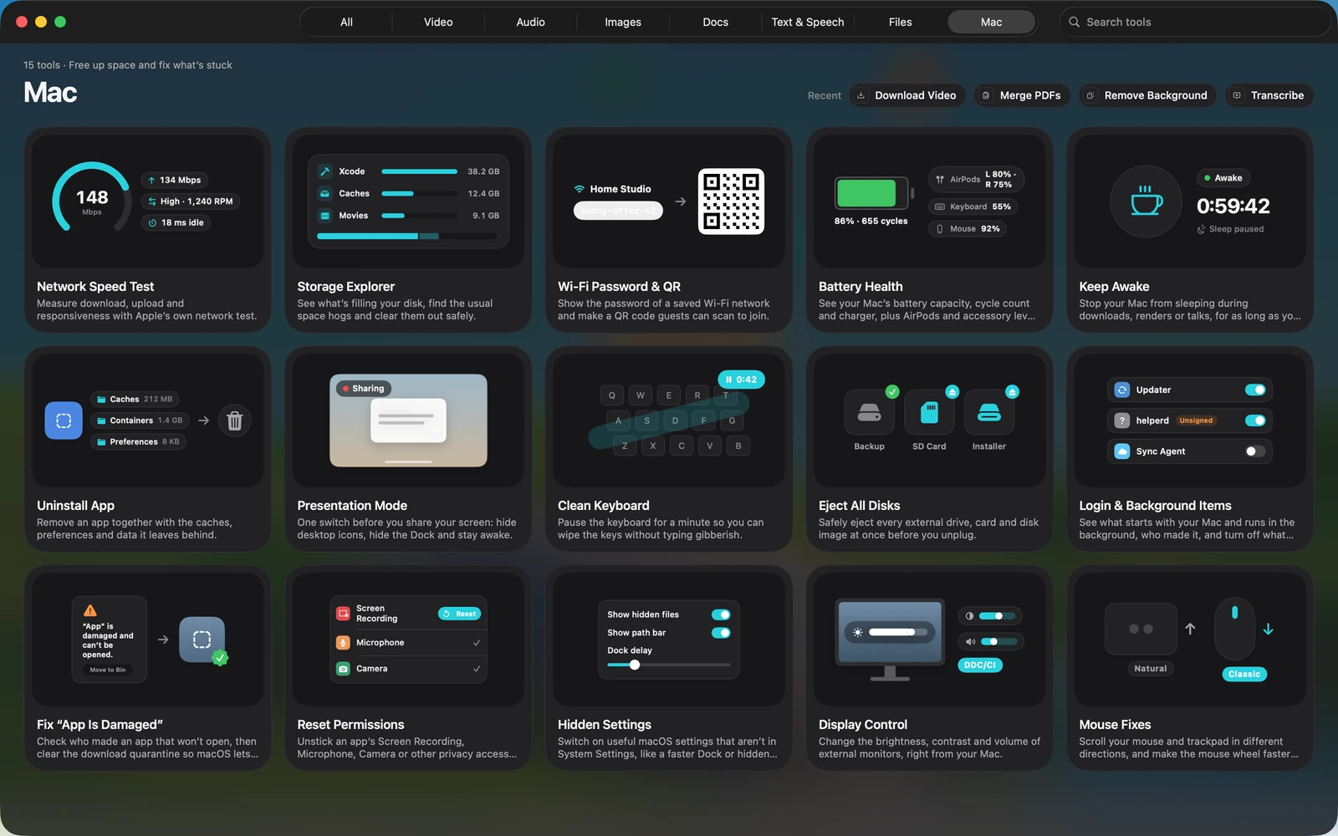The width and height of the screenshot is (1338, 836).
Task: Click the Camera checkmark in Reset Permissions
Action: click(477, 669)
